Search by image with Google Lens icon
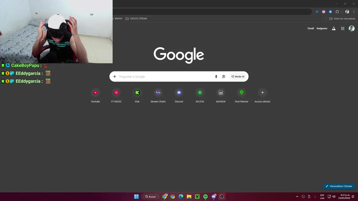 223,76
